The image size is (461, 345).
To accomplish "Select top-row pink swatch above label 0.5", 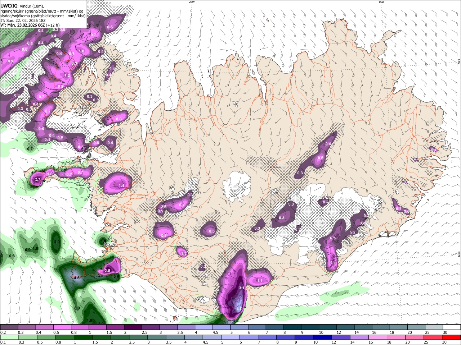I will coord(62,327).
